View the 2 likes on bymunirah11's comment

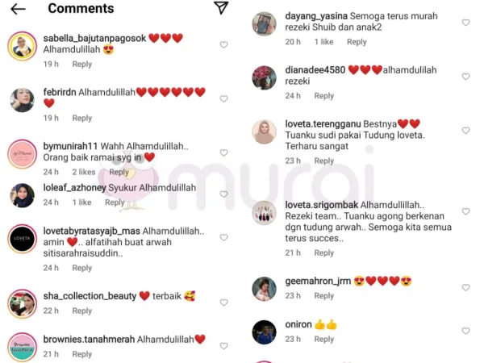84,172
